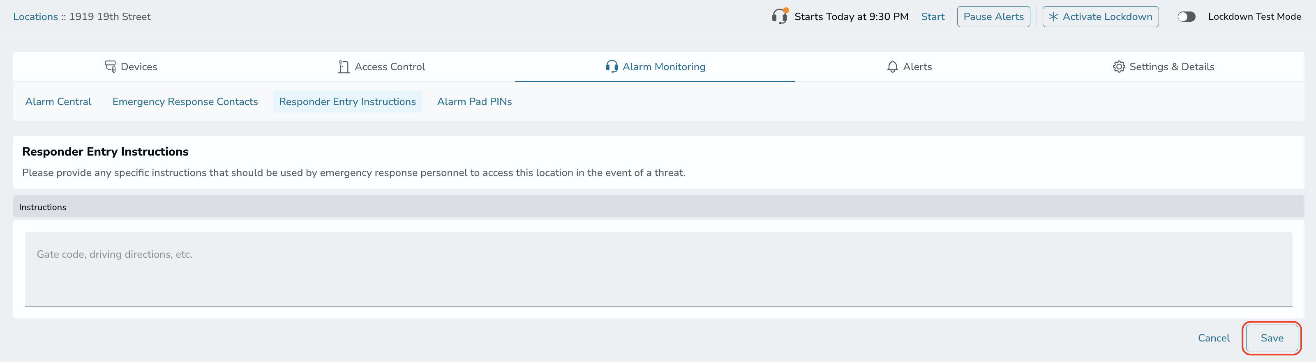Screen dimensions: 1316x362
Task: Click the 'Starts Today at 9:30 PM' text
Action: [x=852, y=17]
